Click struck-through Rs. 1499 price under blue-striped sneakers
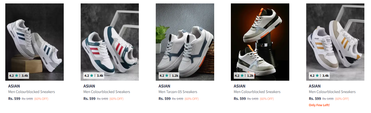Screen dimensions: 371x113 (27, 99)
